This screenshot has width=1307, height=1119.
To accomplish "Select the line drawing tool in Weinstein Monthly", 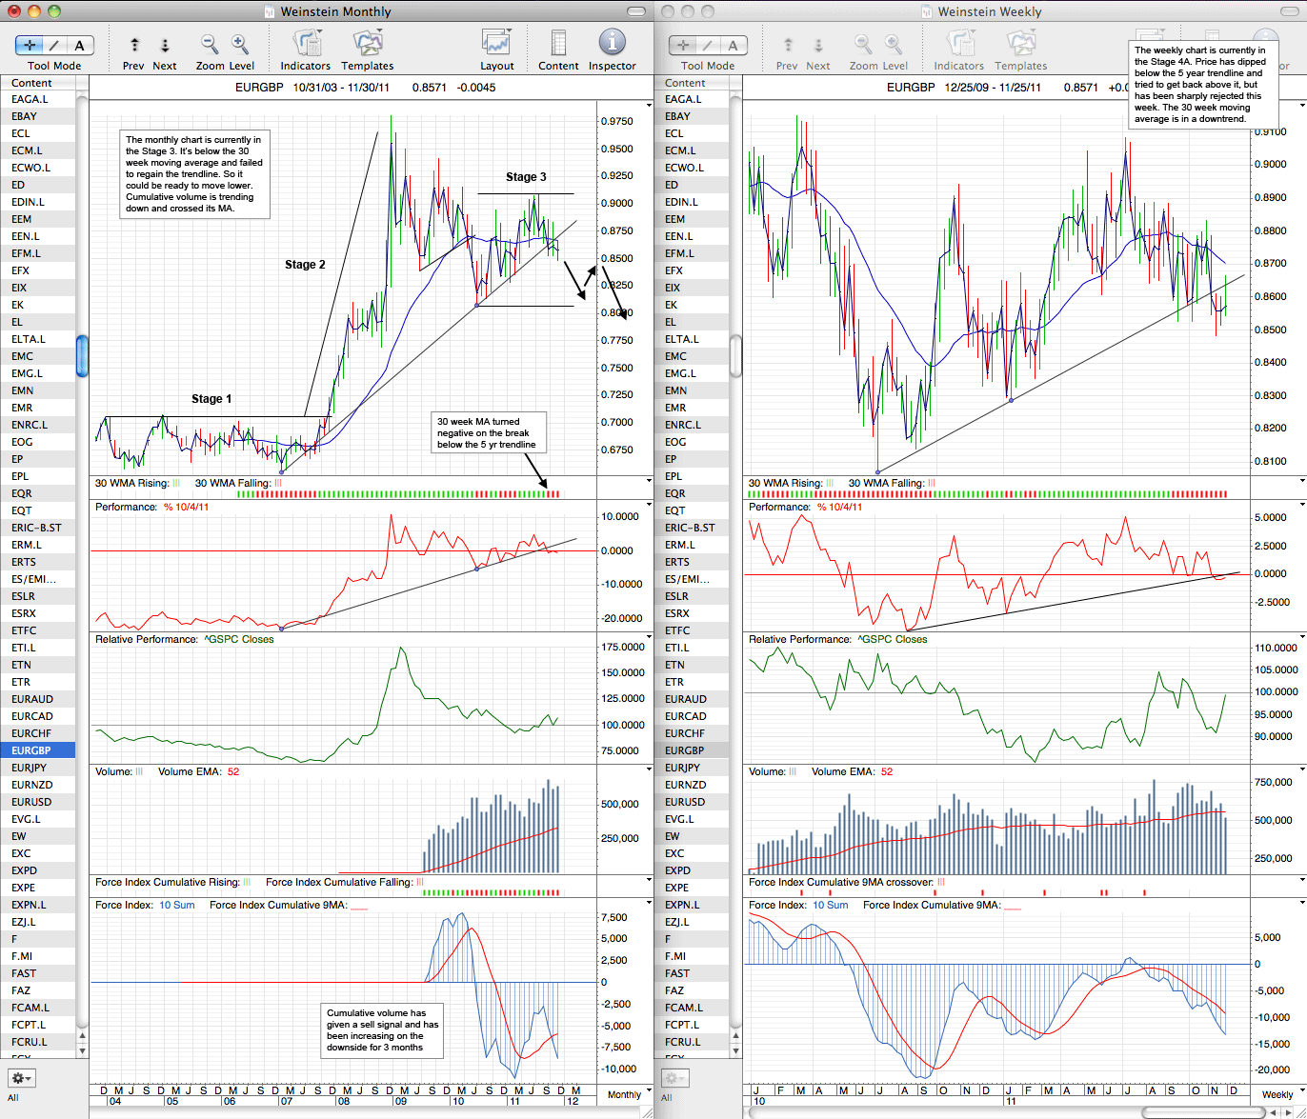I will [x=54, y=45].
